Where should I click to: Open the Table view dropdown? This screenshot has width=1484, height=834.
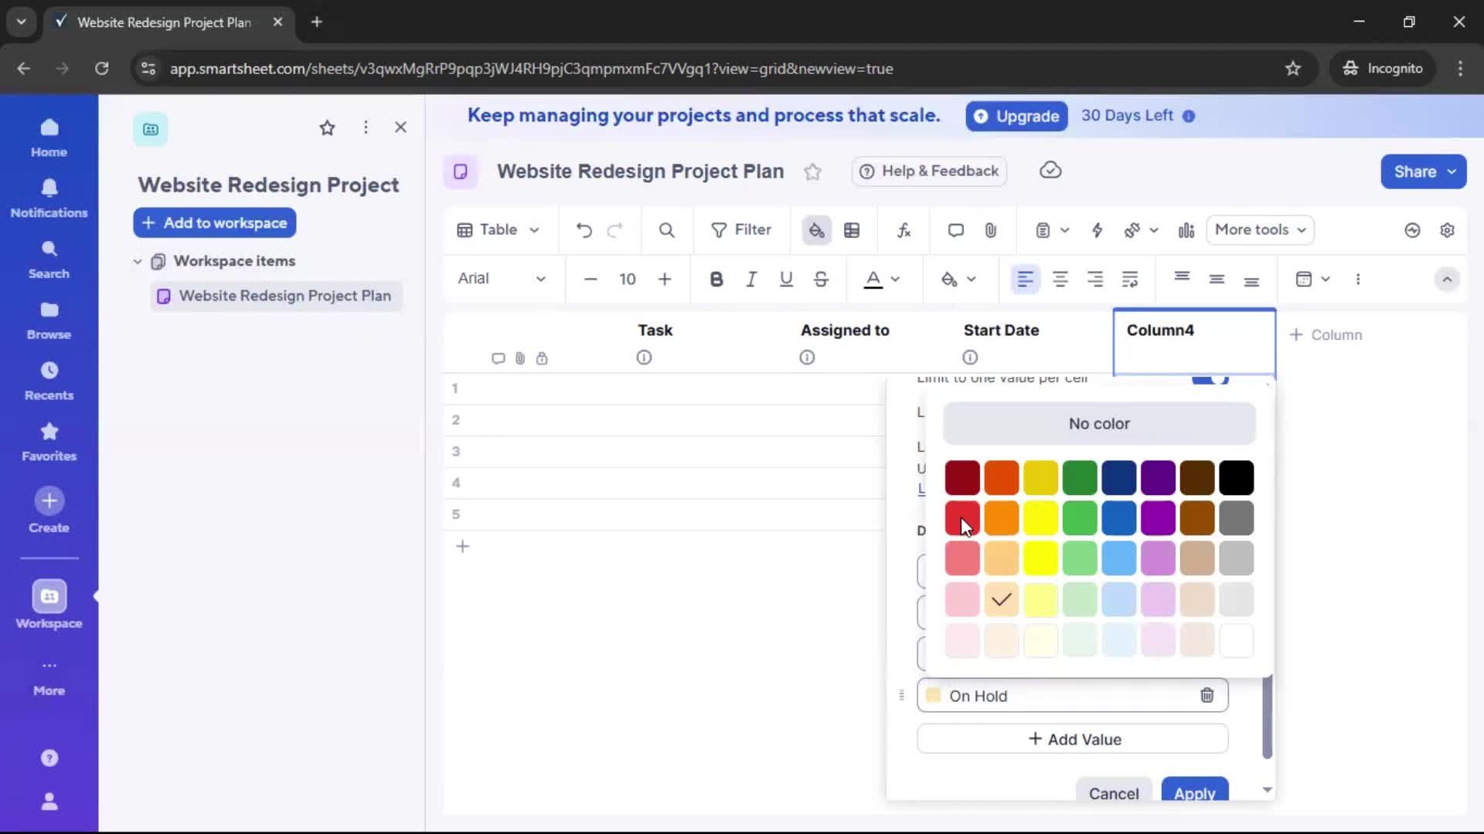tap(498, 230)
